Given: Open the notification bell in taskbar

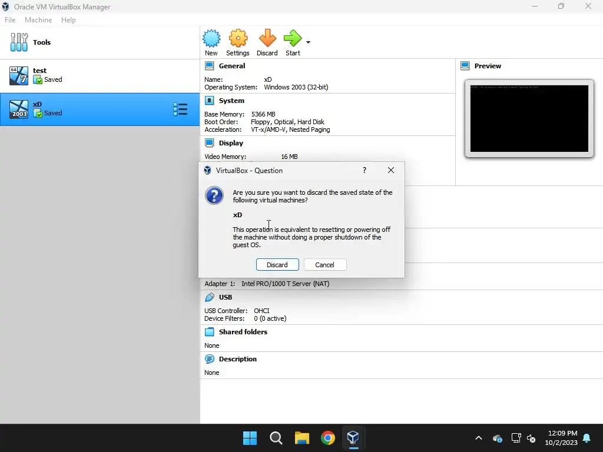Looking at the screenshot, I should (587, 438).
